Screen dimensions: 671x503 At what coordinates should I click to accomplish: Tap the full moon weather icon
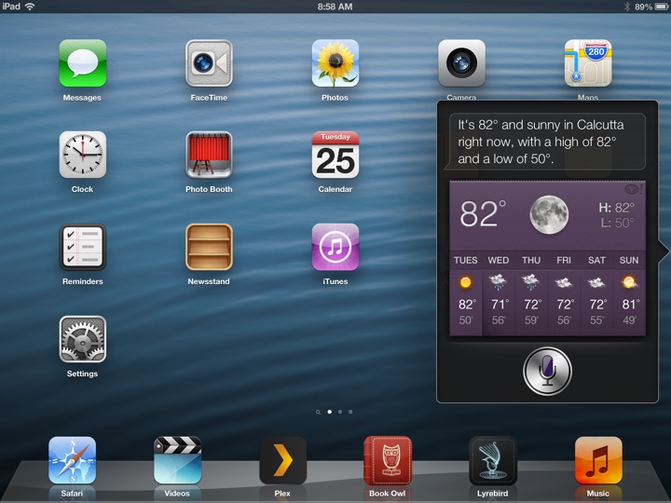tap(549, 214)
